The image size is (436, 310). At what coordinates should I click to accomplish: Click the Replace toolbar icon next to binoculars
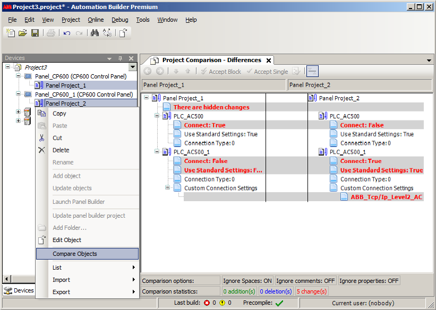pos(107,33)
